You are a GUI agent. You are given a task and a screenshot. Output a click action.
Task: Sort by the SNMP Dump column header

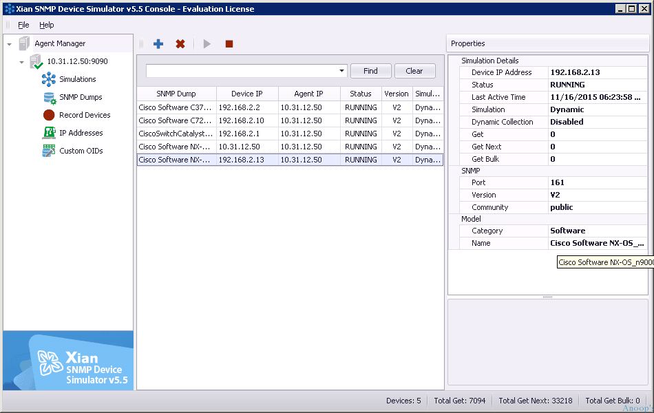click(x=176, y=94)
